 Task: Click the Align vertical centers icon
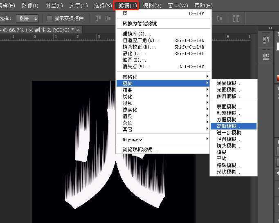pos(107,18)
